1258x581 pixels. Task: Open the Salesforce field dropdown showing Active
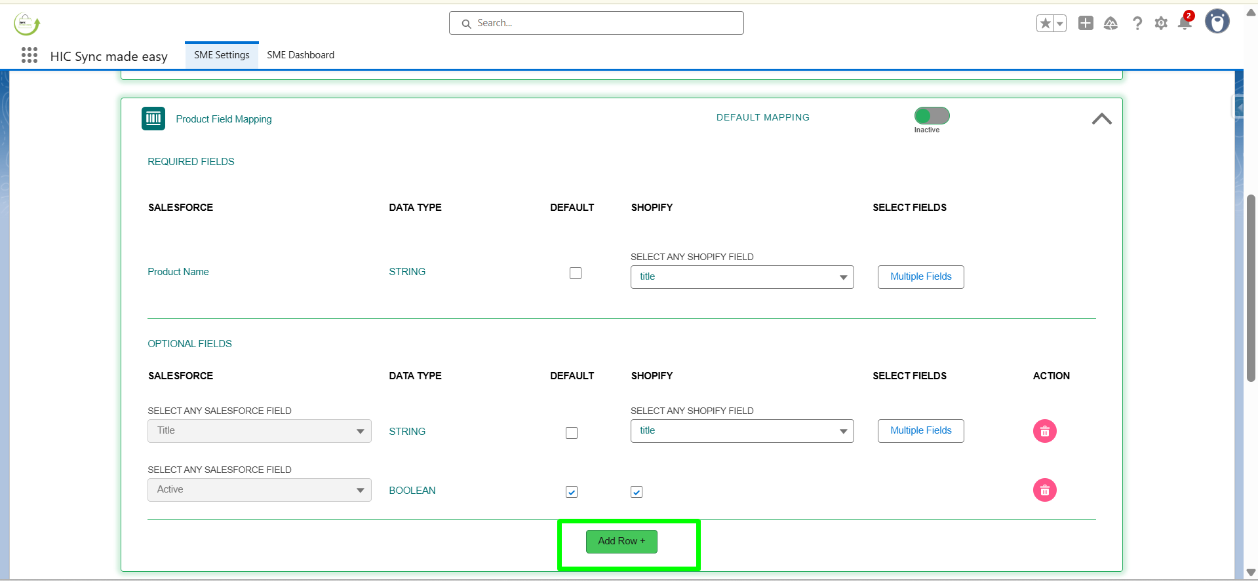(260, 490)
